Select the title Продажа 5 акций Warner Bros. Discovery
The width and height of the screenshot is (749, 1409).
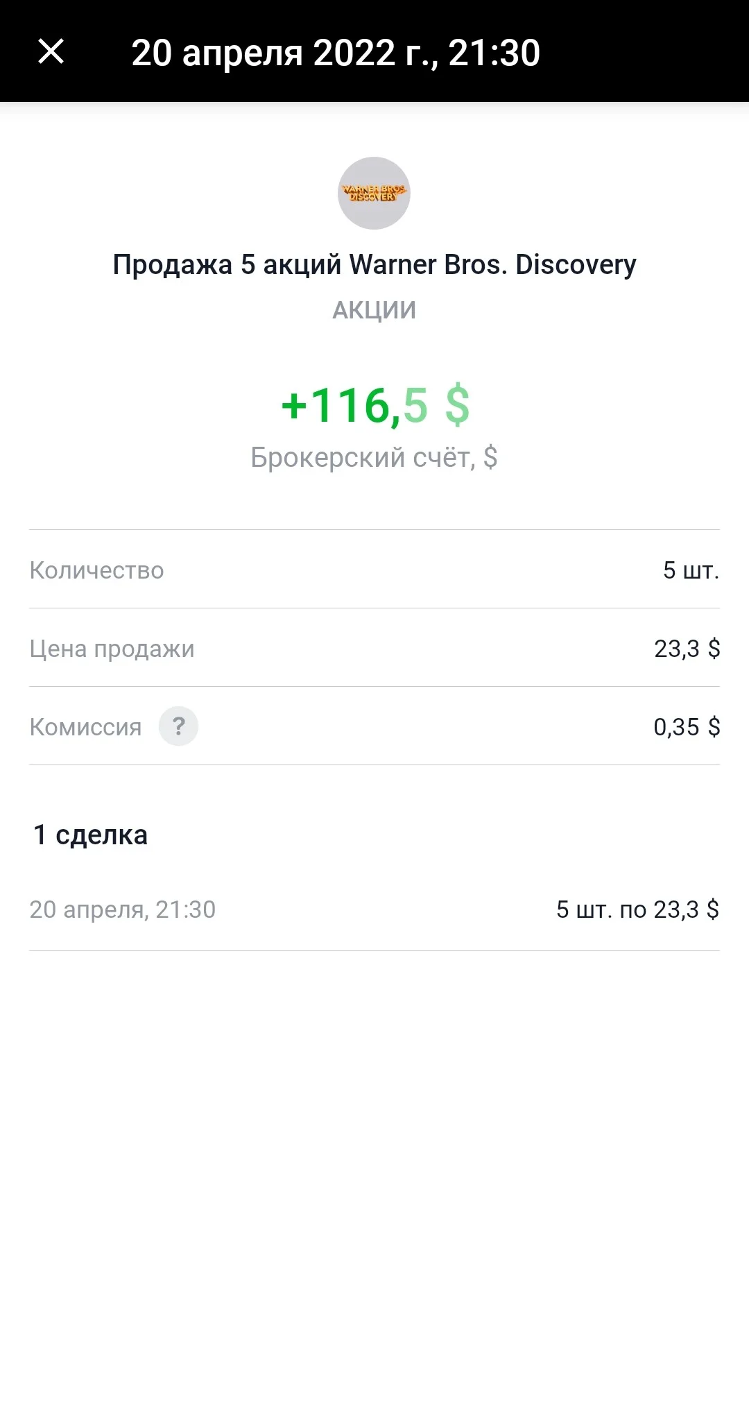click(x=374, y=264)
